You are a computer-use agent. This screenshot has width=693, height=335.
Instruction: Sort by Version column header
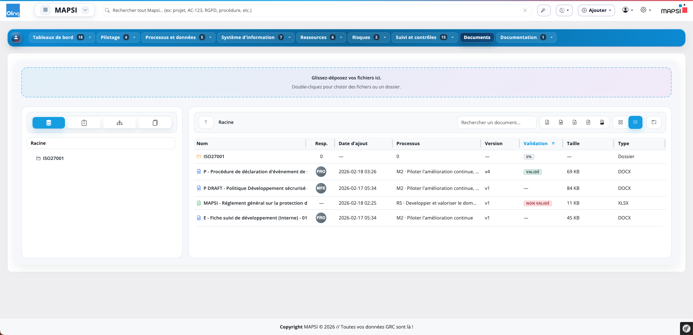(x=493, y=144)
